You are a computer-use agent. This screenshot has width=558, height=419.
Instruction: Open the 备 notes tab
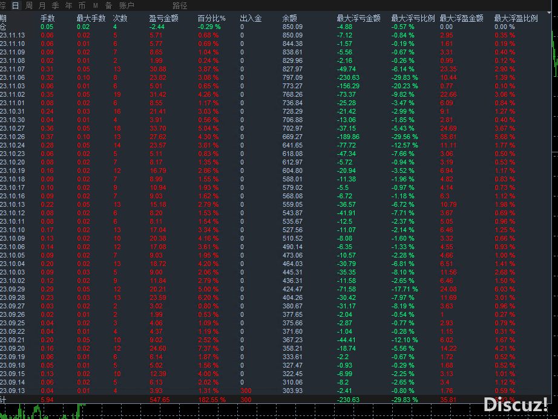tap(108, 5)
